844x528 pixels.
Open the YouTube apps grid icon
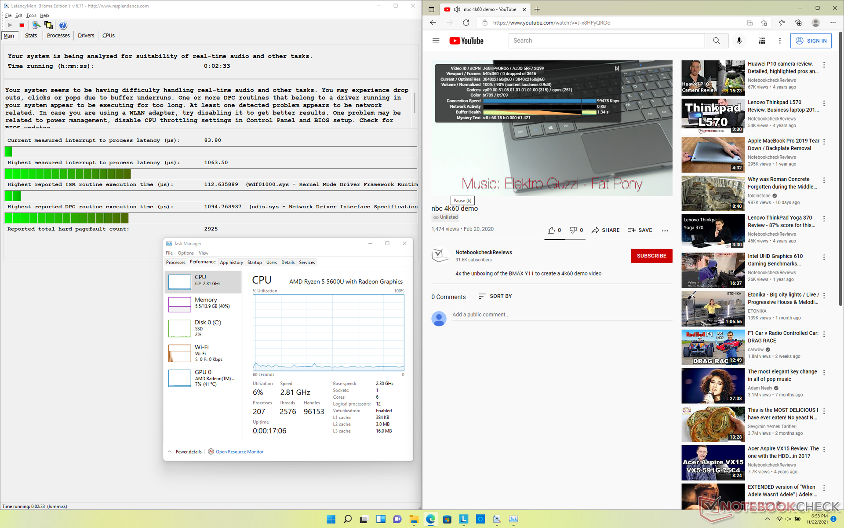click(x=762, y=40)
